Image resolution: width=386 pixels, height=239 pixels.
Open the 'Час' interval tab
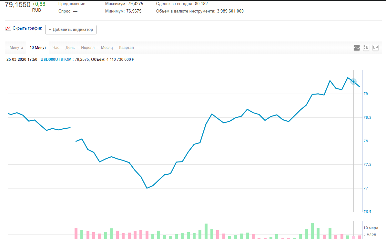(56, 48)
